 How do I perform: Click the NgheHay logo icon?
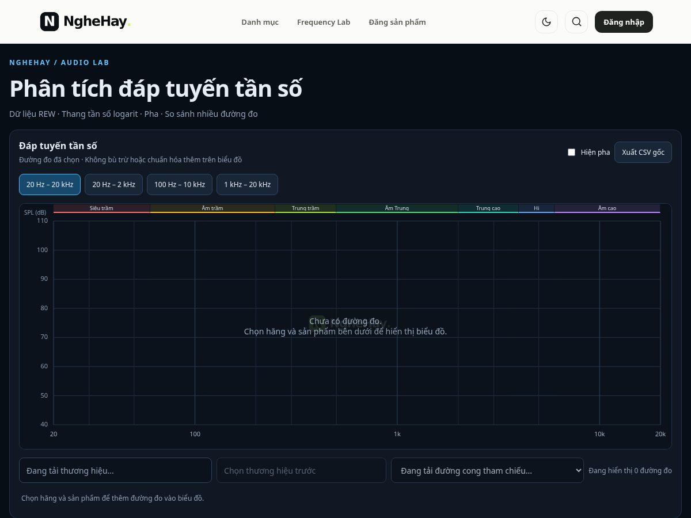(50, 22)
